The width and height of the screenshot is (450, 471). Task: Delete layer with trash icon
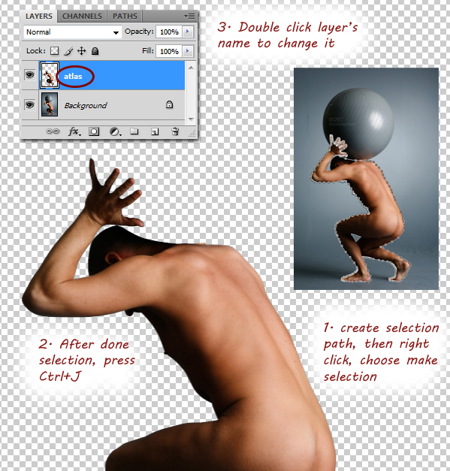(x=175, y=131)
